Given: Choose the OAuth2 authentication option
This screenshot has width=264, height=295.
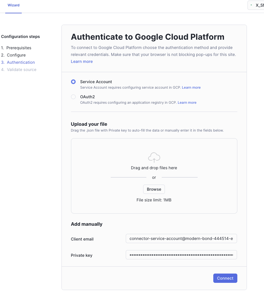Looking at the screenshot, I should pyautogui.click(x=73, y=97).
